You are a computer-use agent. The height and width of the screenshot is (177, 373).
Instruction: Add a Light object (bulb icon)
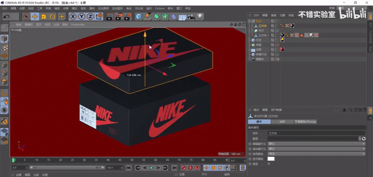coord(200,17)
